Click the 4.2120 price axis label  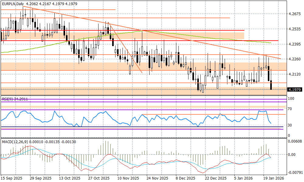(x=295, y=74)
